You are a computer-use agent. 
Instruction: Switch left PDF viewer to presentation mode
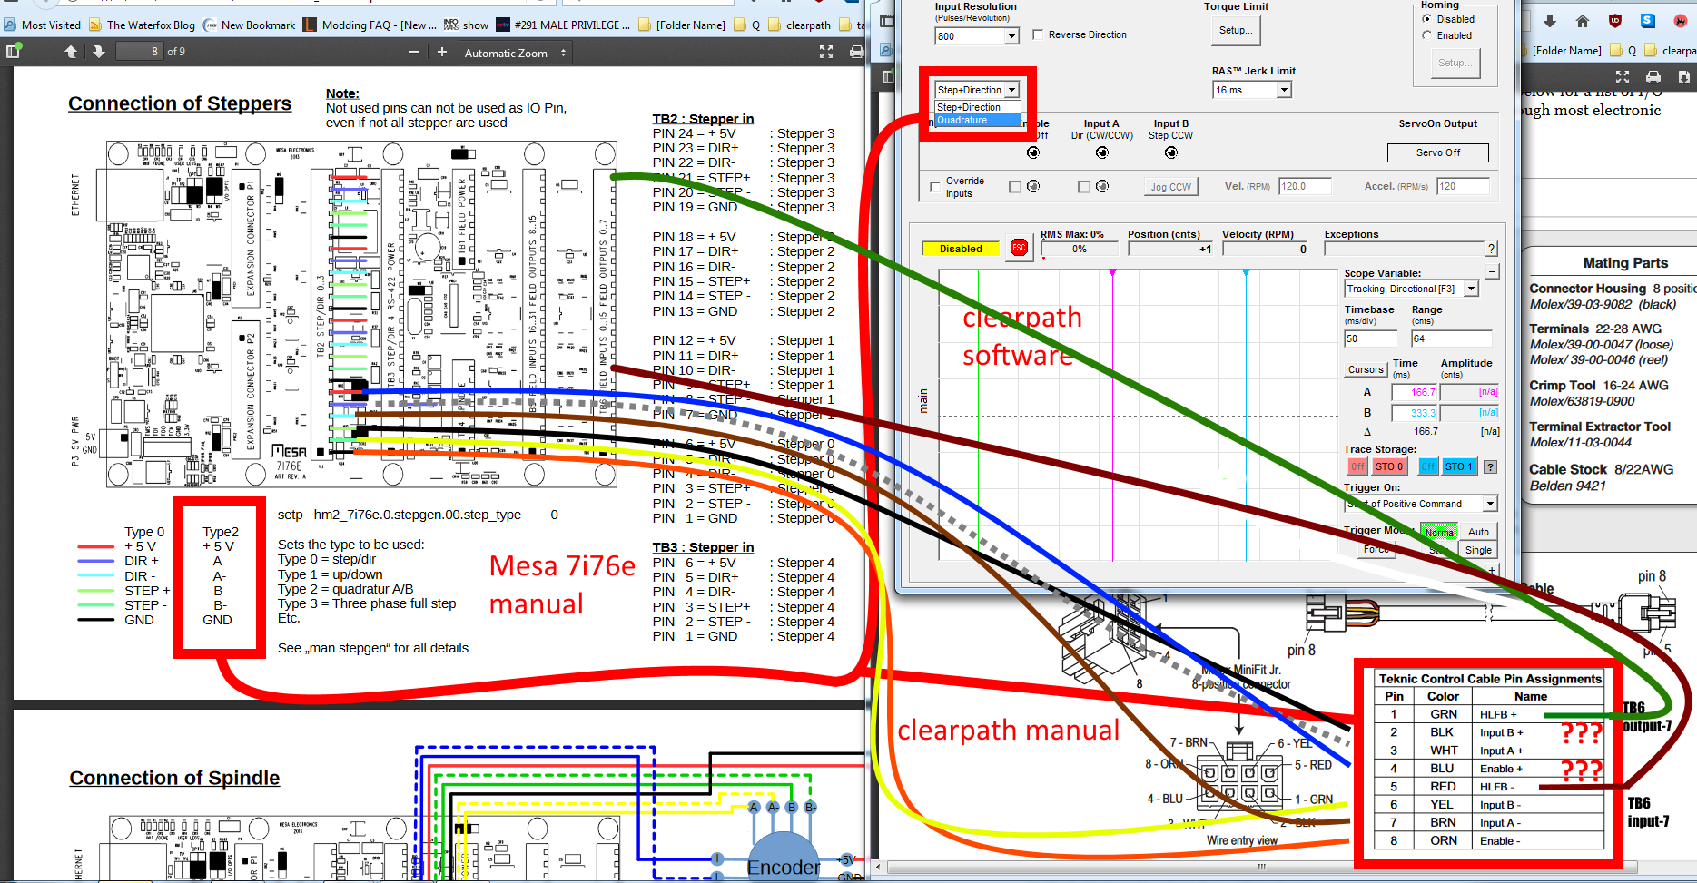(x=826, y=52)
